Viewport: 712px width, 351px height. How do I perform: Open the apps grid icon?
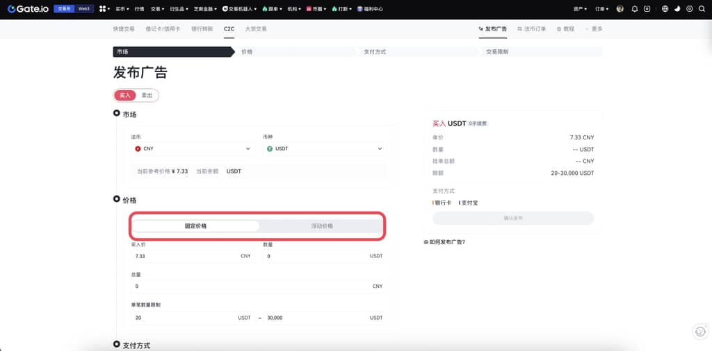(103, 9)
